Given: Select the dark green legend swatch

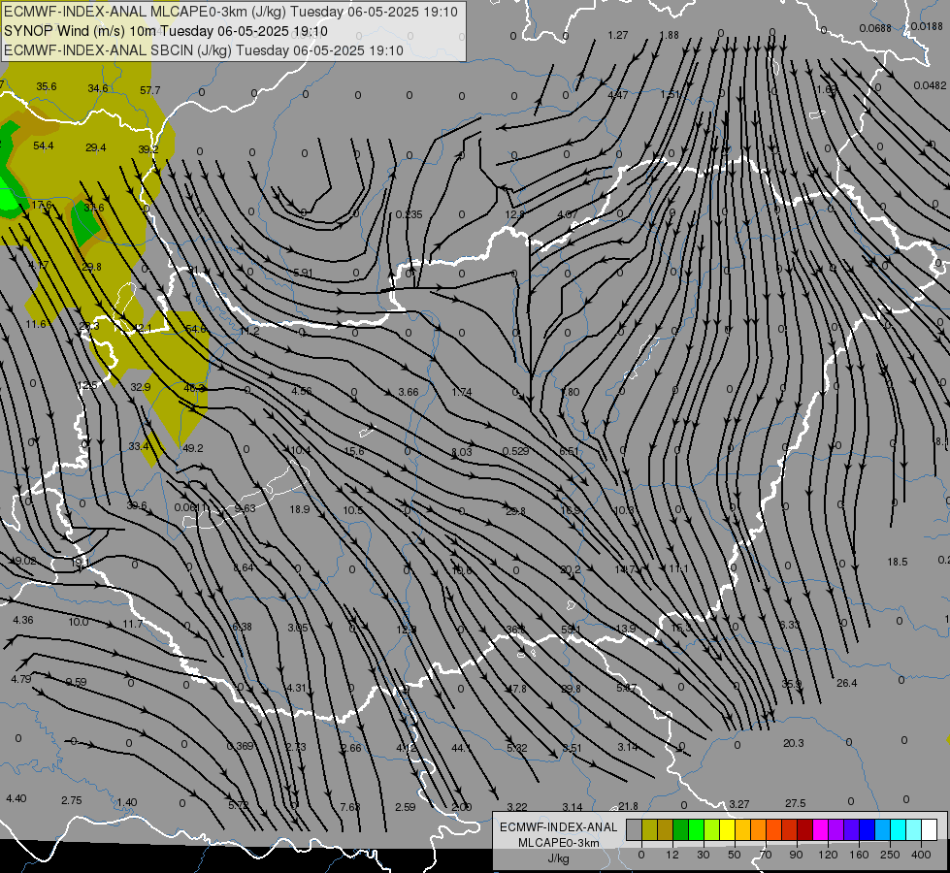Looking at the screenshot, I should [x=681, y=829].
